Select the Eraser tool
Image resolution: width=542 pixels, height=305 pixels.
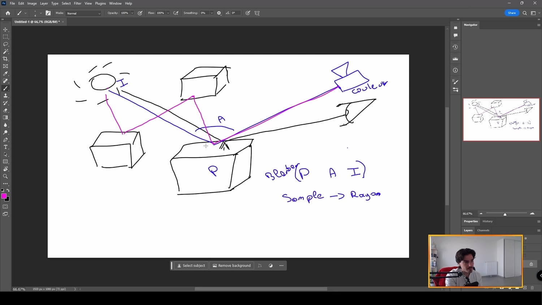click(5, 110)
